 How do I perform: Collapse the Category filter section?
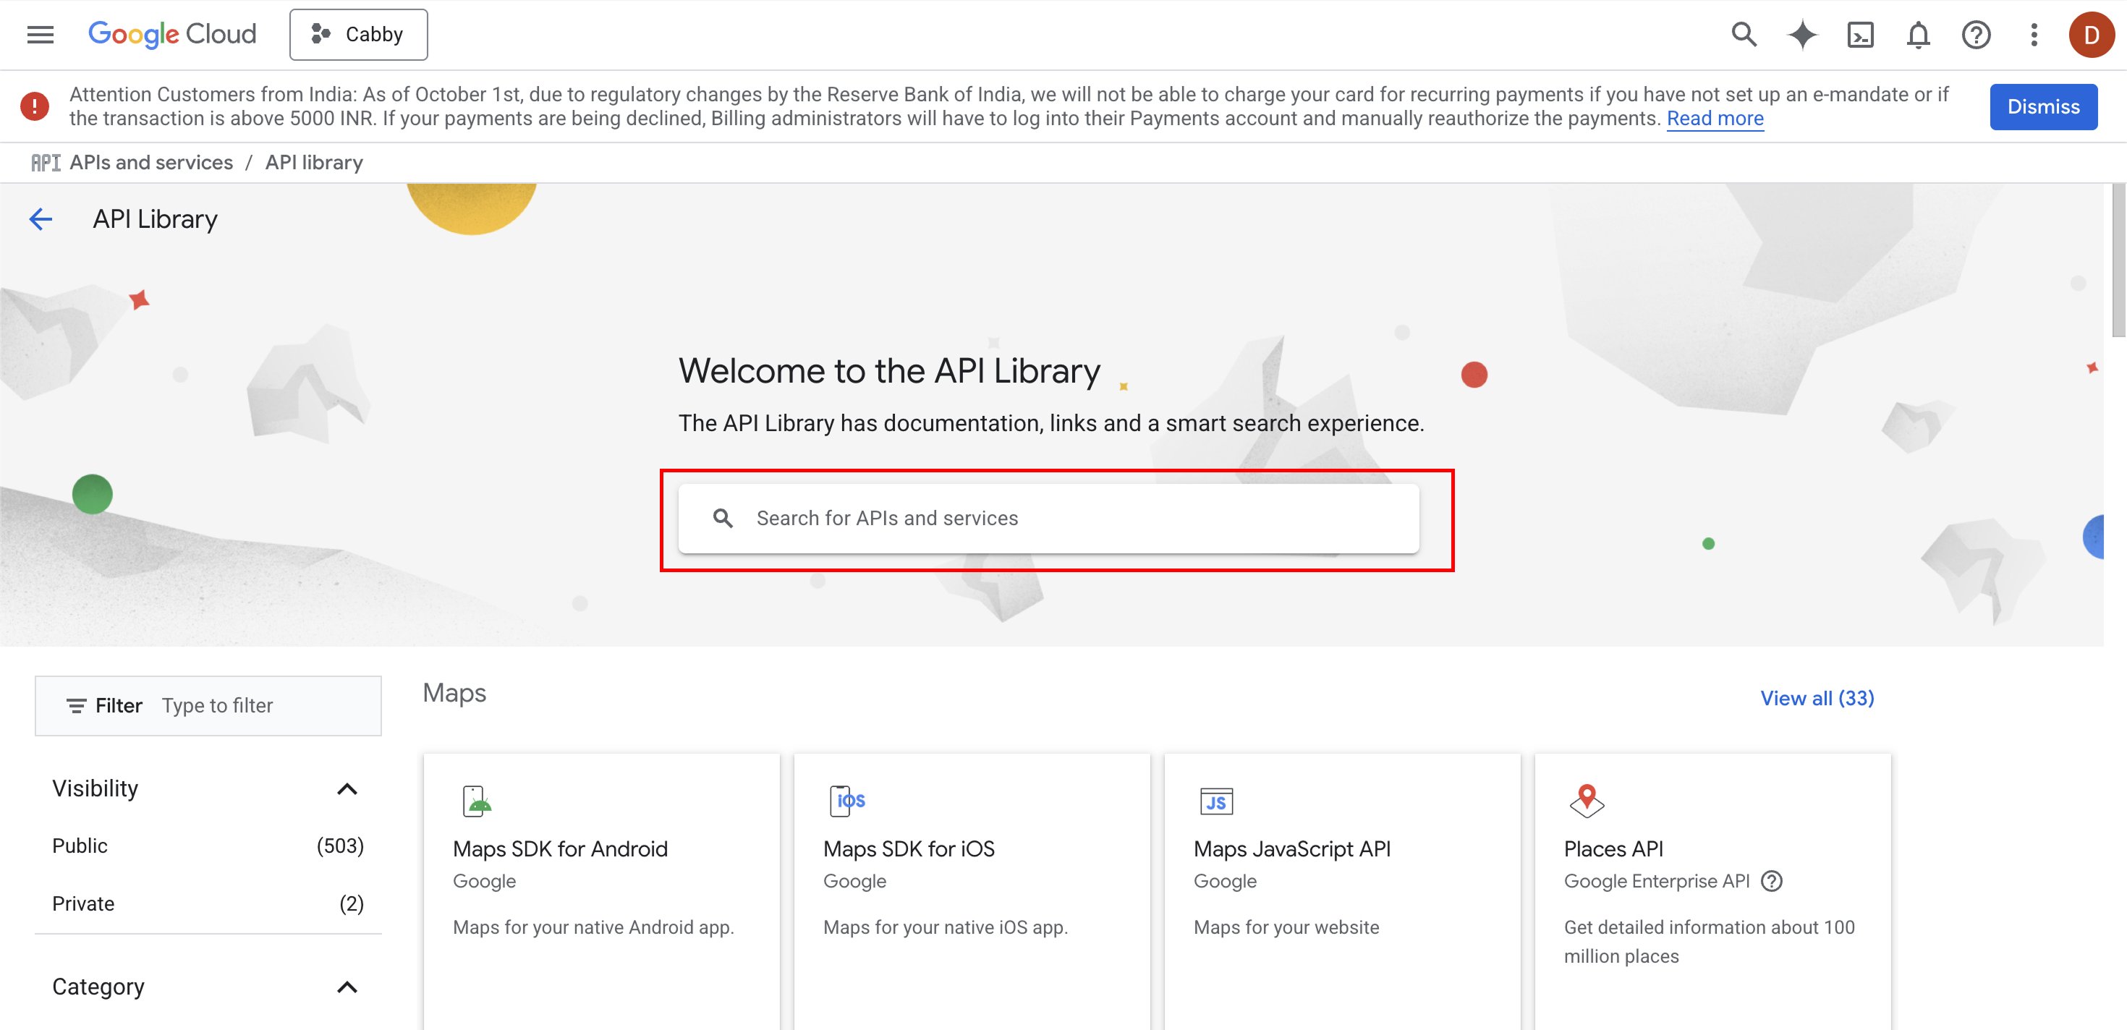[347, 987]
